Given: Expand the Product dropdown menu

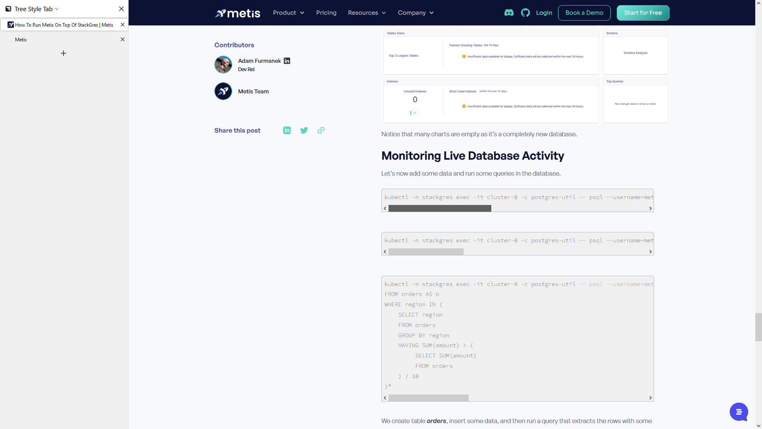Looking at the screenshot, I should (x=289, y=13).
